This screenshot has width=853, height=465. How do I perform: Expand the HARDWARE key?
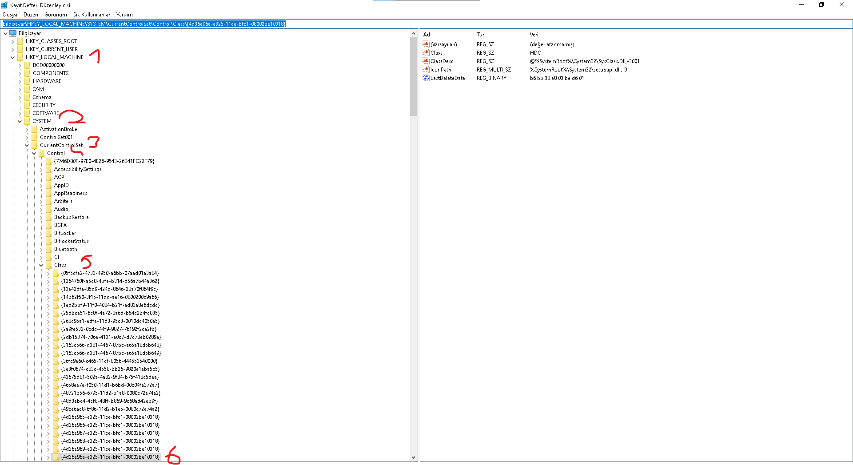click(x=20, y=81)
